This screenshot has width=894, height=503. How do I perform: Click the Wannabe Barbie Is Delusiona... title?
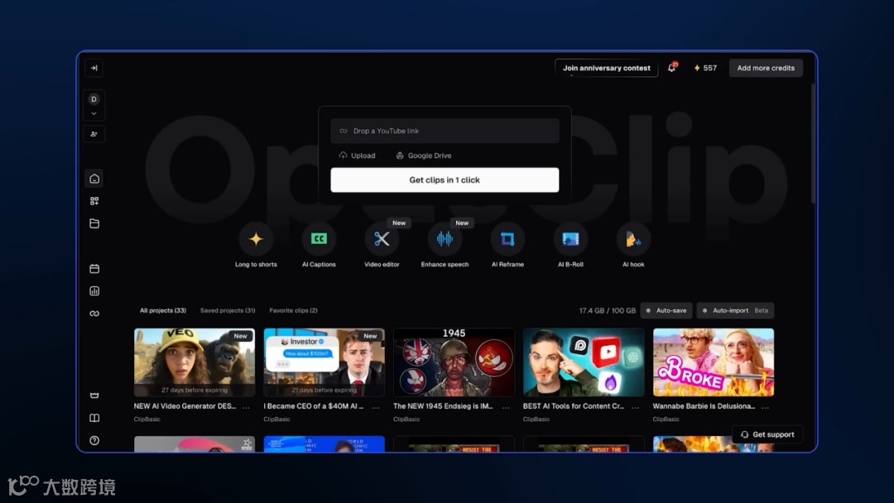[704, 406]
